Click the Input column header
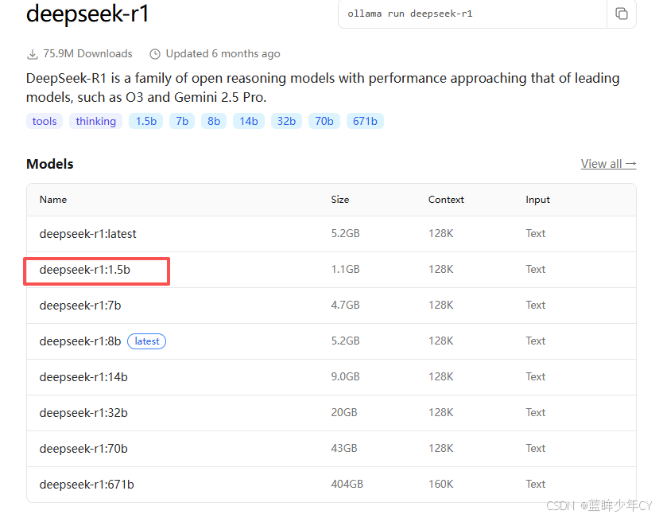Image resolution: width=663 pixels, height=518 pixels. point(538,200)
